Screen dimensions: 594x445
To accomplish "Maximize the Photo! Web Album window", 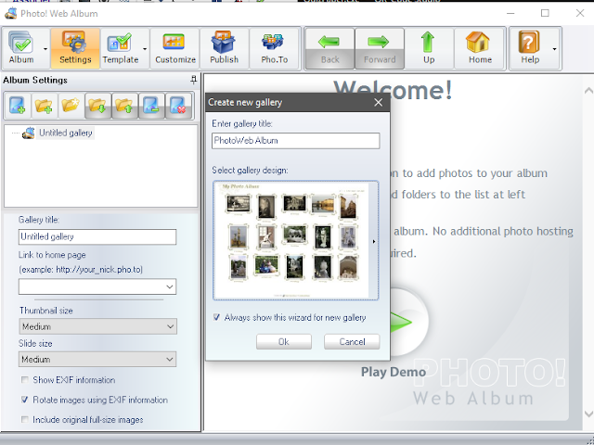I will [545, 13].
